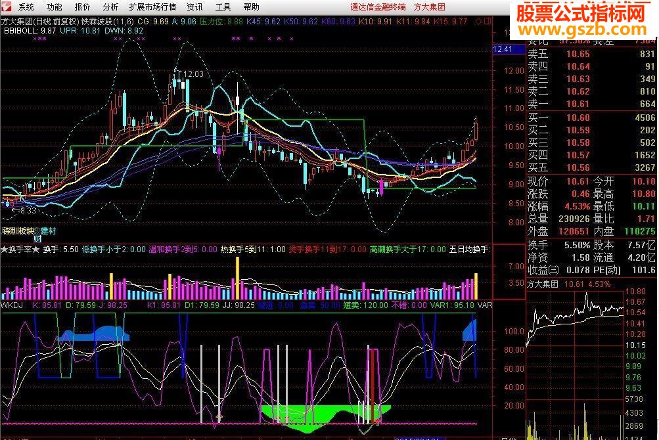This screenshot has height=440, width=659.
Task: Click the split-window layout icon beside the diamond
Action: click(x=487, y=21)
